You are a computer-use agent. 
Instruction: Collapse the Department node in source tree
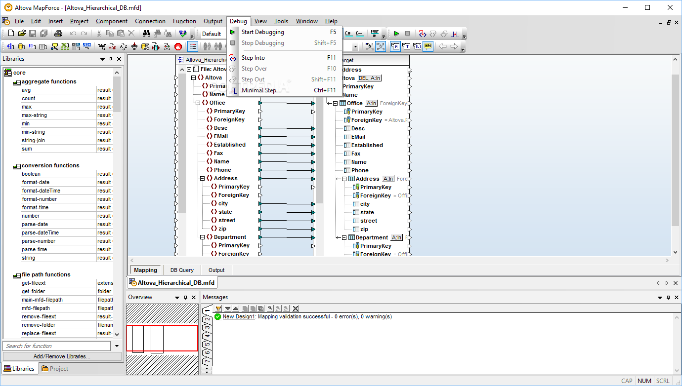[203, 237]
